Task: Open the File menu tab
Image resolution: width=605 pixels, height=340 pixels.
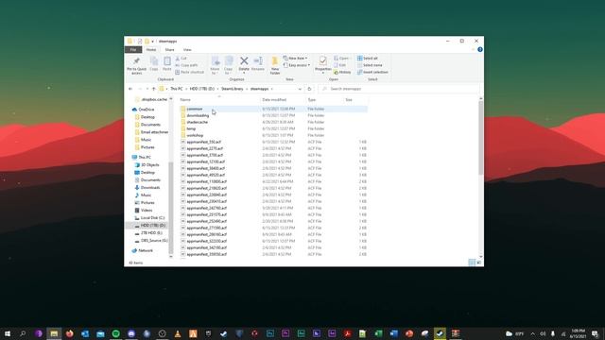Action: pyautogui.click(x=133, y=50)
